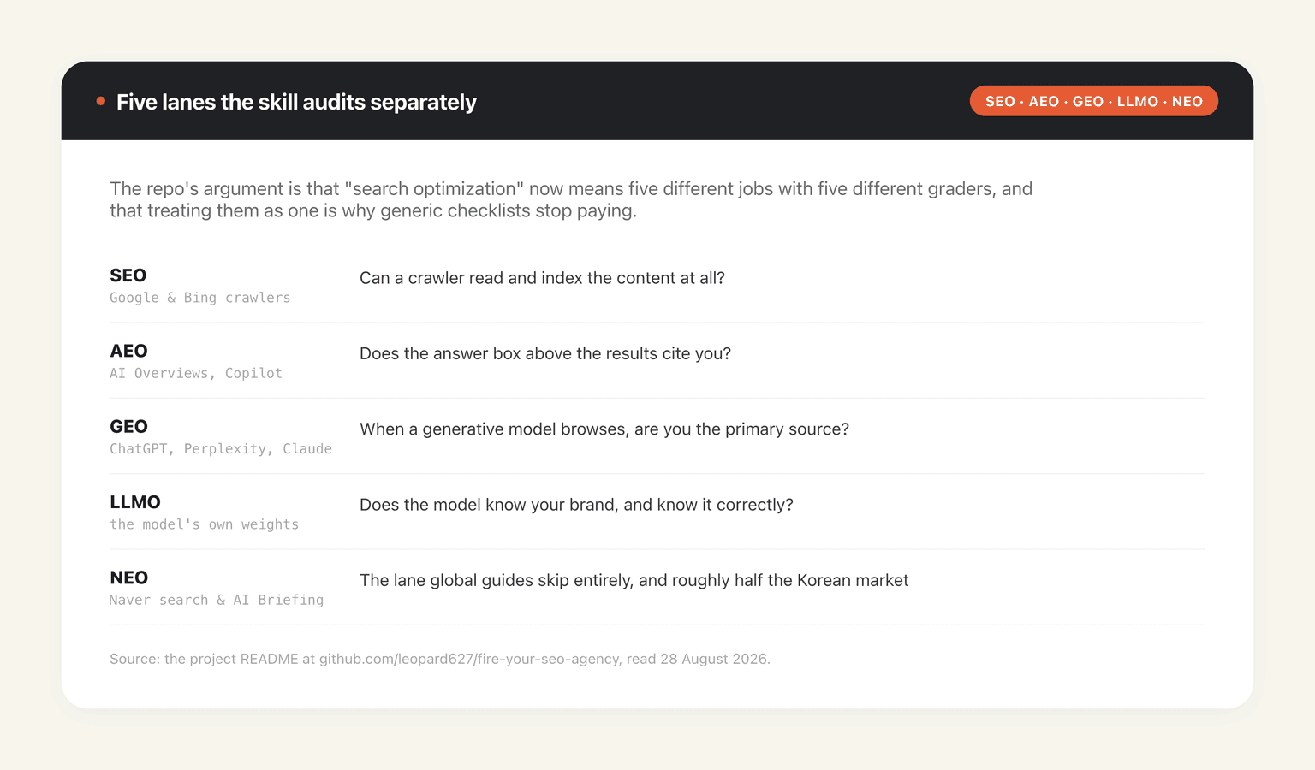Click the LLMO lane label
Screen dimensions: 1315x770
(x=135, y=502)
